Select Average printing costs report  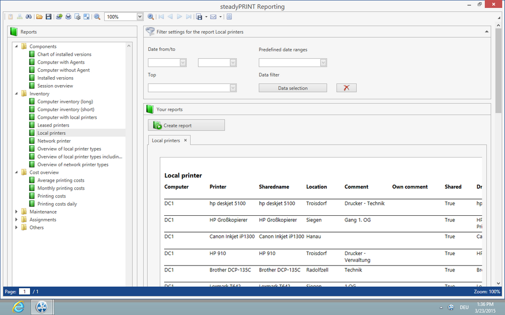[60, 180]
